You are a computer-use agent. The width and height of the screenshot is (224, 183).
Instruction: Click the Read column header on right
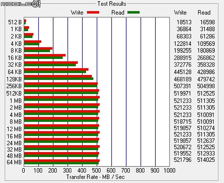(x=204, y=13)
